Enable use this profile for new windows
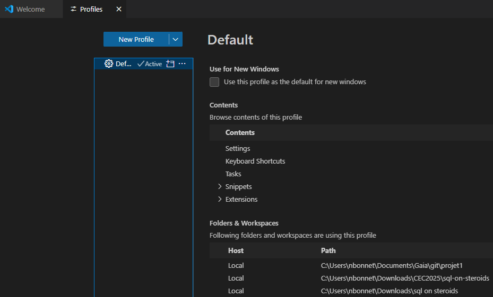The height and width of the screenshot is (297, 493). point(214,82)
